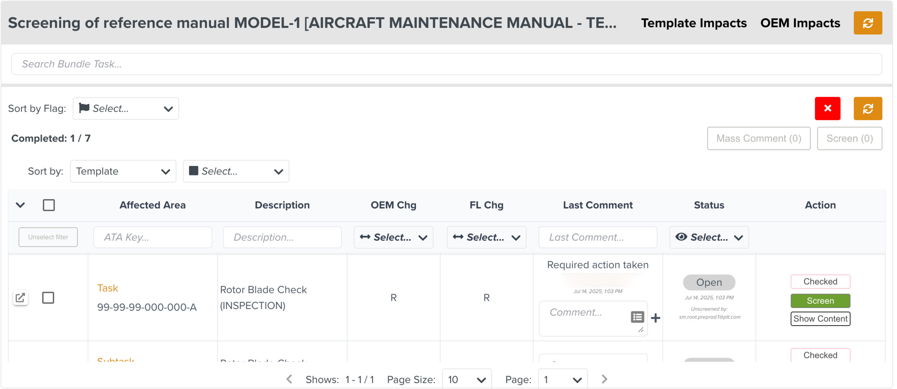Expand the Sort by Template dropdown
The height and width of the screenshot is (389, 897).
[x=123, y=171]
